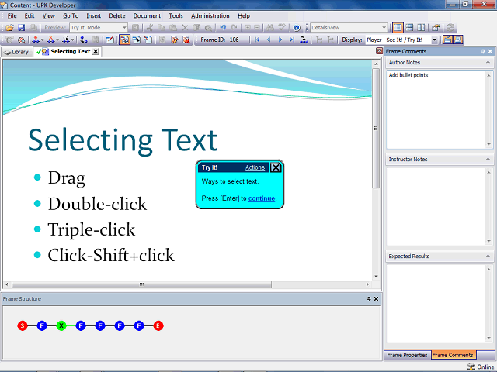Click the folder properties icon in top toolbar
Screen dimensions: 497x372
(x=436, y=28)
